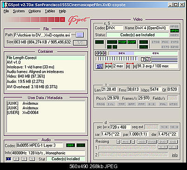Select audio stream 2 button
This screenshot has width=187, height=170.
click(x=16, y=159)
